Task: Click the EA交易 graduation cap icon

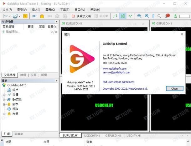Action: pyautogui.click(x=9, y=100)
